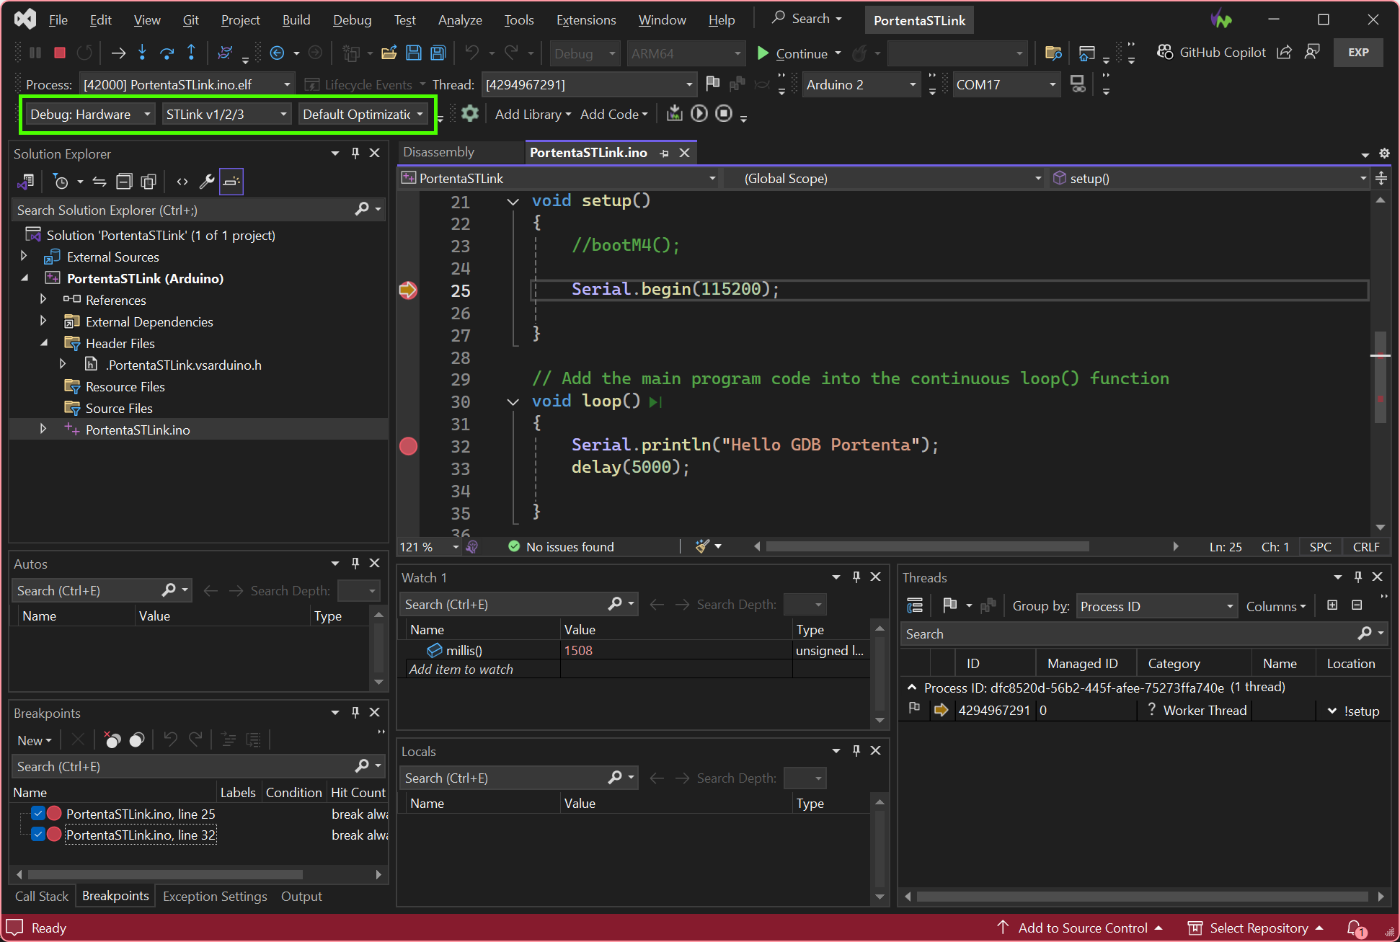The height and width of the screenshot is (942, 1400).
Task: Open the Process ID group-by dropdown
Action: coord(1156,606)
